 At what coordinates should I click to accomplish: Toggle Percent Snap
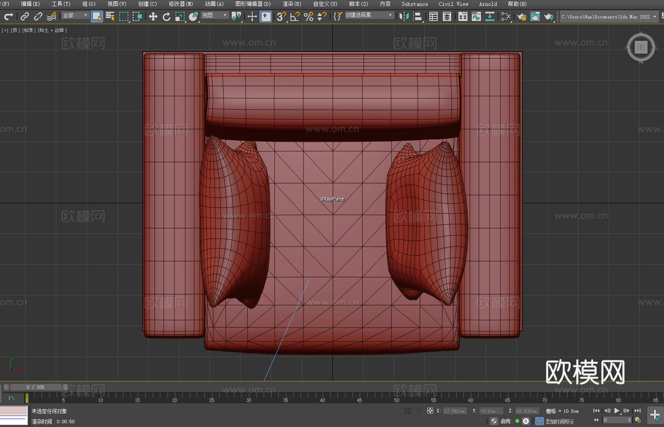click(308, 16)
